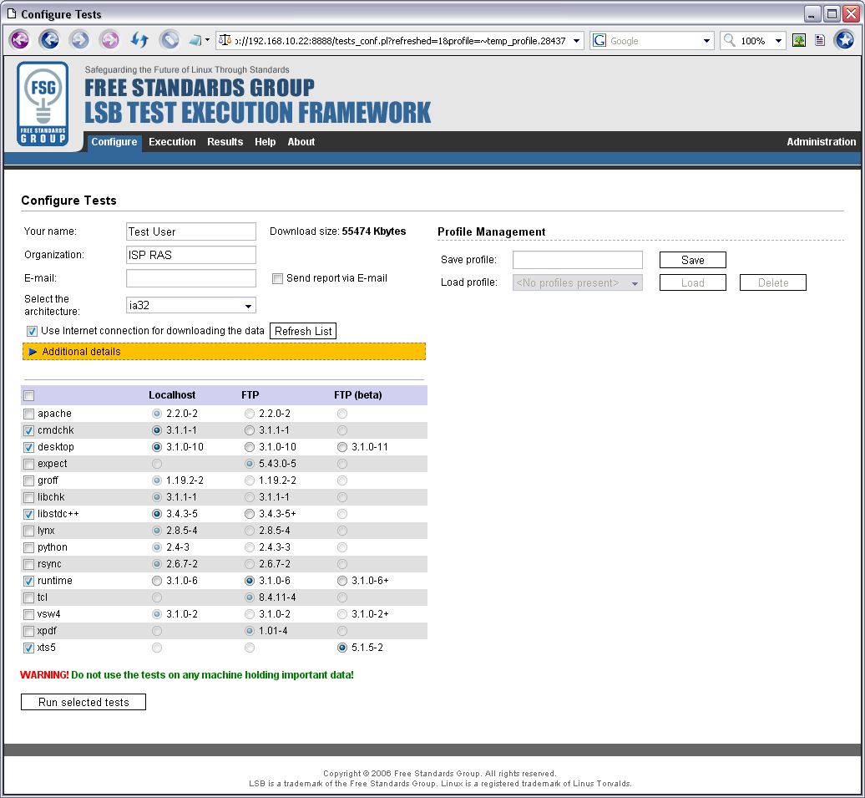Go to the About tab

coord(301,142)
